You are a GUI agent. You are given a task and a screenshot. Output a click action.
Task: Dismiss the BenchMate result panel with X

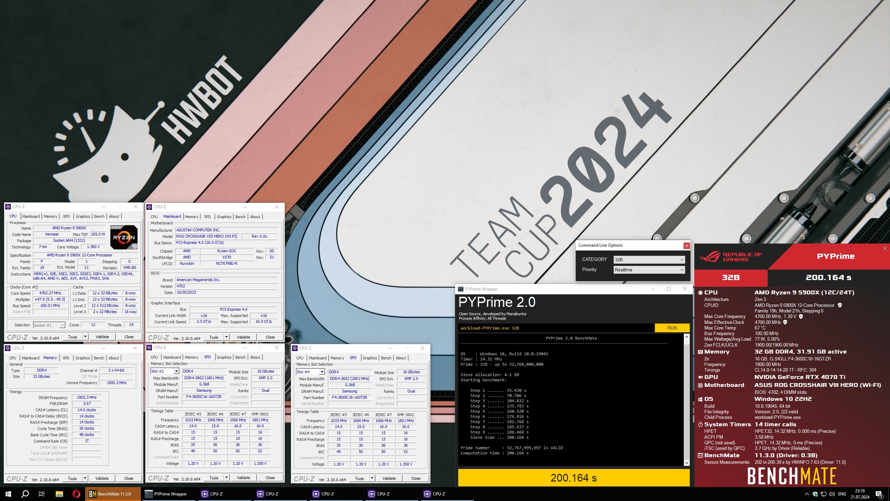[x=885, y=248]
